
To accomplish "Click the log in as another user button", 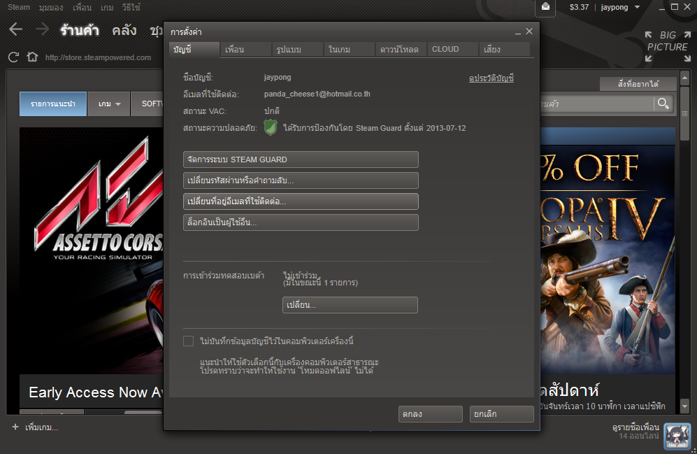I will (x=301, y=222).
